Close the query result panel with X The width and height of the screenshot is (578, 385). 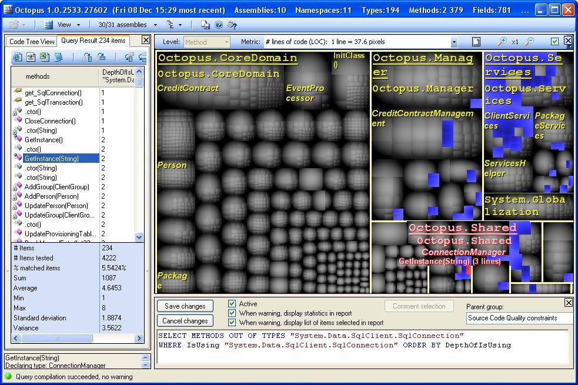(x=146, y=40)
